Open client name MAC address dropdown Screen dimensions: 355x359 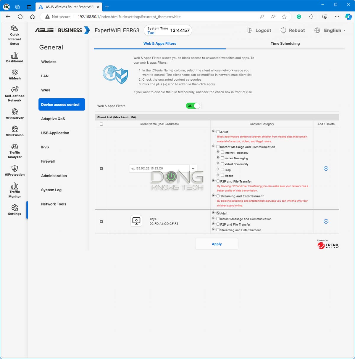tap(193, 168)
